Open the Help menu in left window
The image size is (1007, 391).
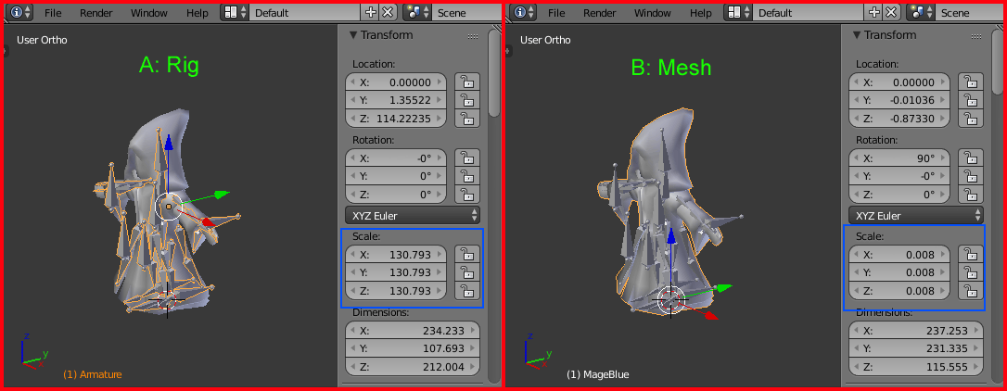[198, 13]
